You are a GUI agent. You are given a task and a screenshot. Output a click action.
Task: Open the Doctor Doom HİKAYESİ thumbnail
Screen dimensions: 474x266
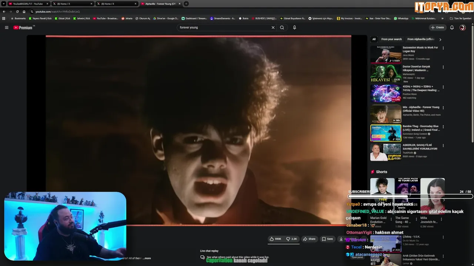[x=386, y=74]
